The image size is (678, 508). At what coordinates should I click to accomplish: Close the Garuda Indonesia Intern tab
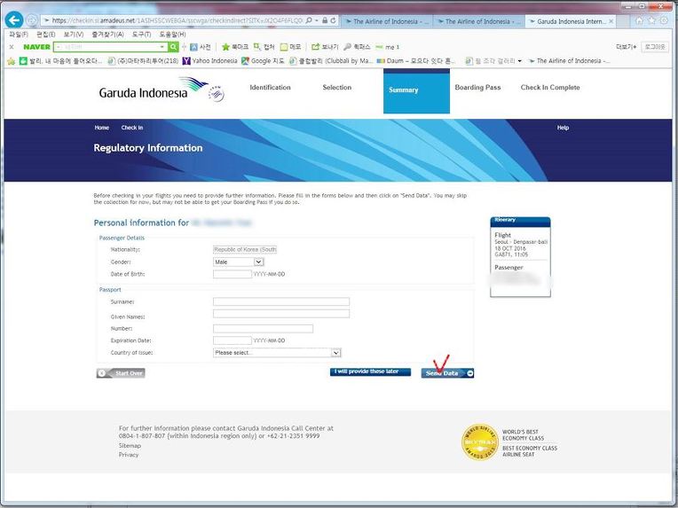611,21
